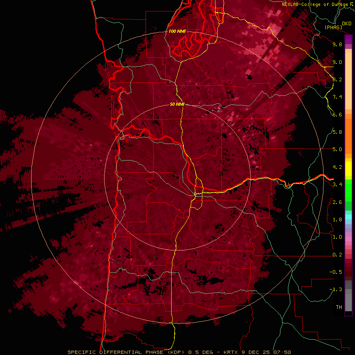Click the -0.5 value on the color scale
Image resolution: width=355 pixels, height=355 pixels.
[336, 272]
